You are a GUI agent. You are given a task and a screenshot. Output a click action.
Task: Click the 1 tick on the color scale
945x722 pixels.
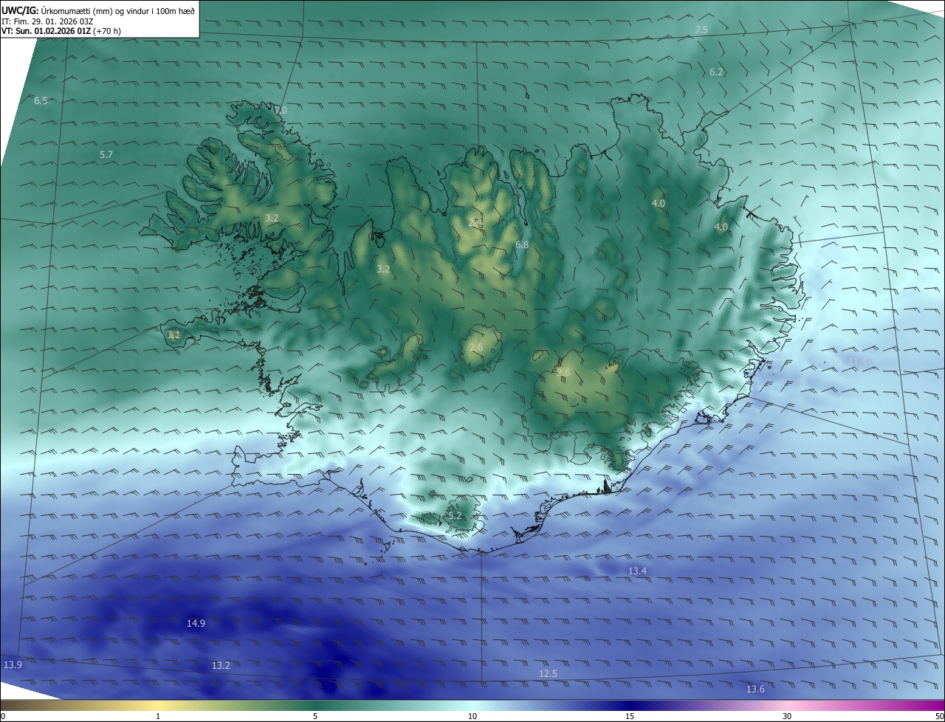pos(158,716)
